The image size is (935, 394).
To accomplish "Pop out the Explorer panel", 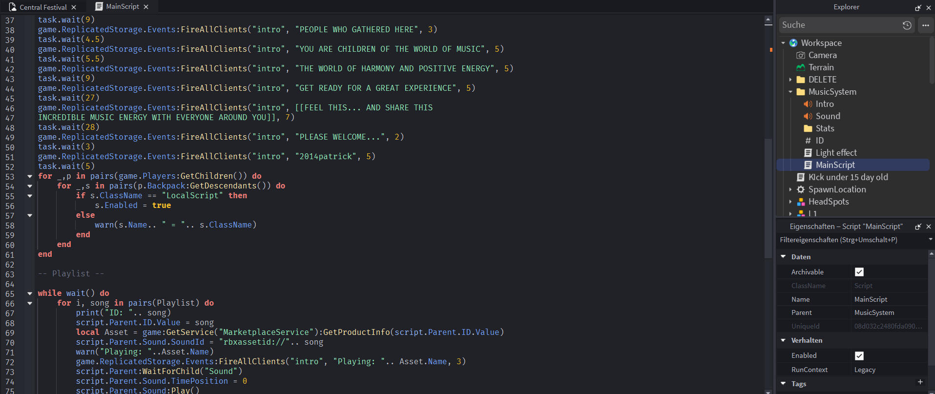I will [918, 8].
